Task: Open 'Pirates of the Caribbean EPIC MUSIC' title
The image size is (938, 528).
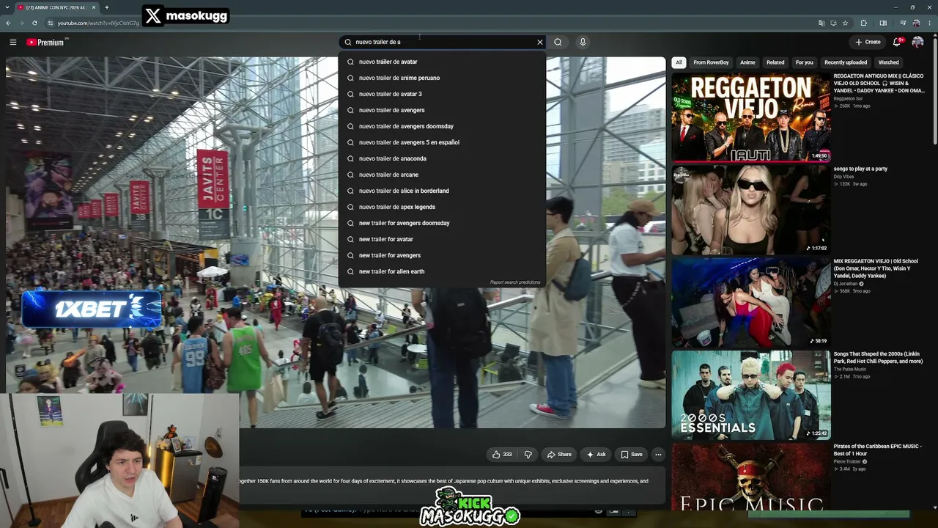Action: click(877, 450)
